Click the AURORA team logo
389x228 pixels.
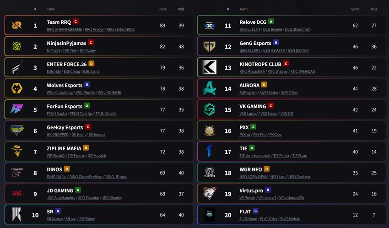pyautogui.click(x=210, y=88)
